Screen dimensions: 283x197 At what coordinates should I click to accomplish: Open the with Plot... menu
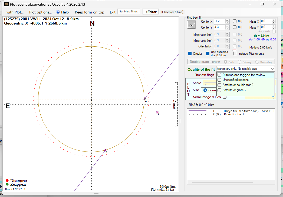pyautogui.click(x=15, y=12)
